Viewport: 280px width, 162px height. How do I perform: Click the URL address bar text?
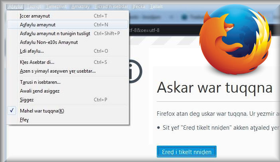coord(144,30)
